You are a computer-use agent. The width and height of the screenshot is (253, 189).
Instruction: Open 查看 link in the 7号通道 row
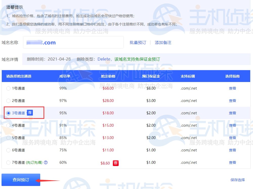point(232,163)
